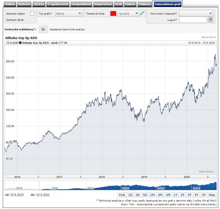Switch to the Historie tab
This screenshot has height=209, width=220.
(24, 4)
